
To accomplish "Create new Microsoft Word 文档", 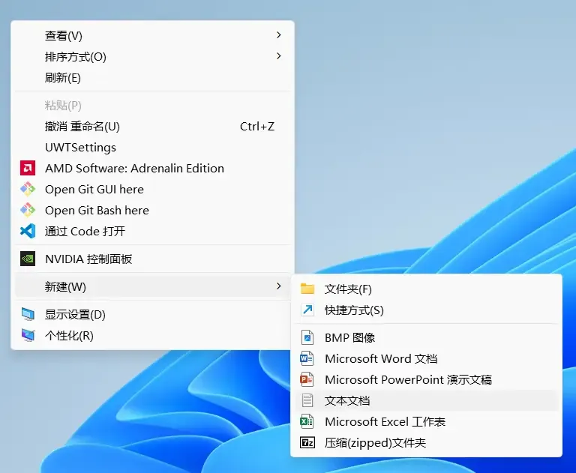I will point(427,358).
